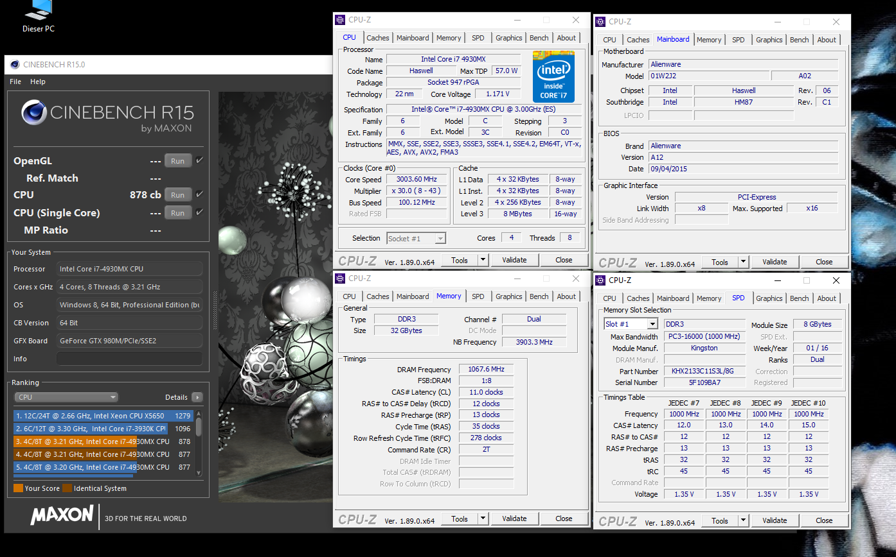This screenshot has height=557, width=896.
Task: Open the Slot #1 memory slot dropdown
Action: tap(631, 324)
